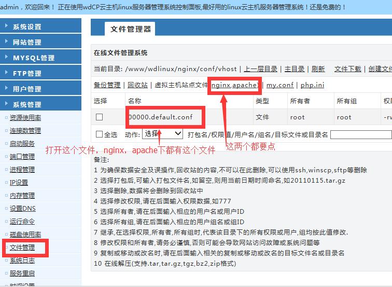The width and height of the screenshot is (392, 287).
Task: Click the nginx vhost link
Action: click(x=220, y=85)
